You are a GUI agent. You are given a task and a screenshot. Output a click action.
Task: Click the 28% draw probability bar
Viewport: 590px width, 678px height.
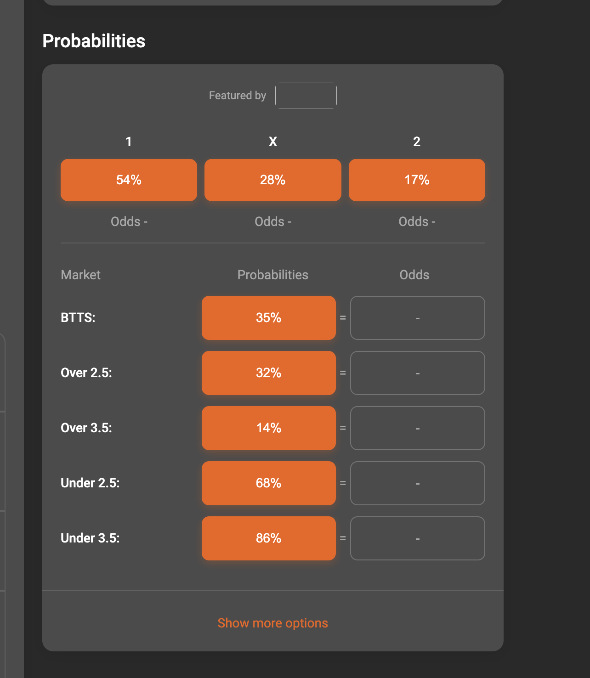point(272,180)
